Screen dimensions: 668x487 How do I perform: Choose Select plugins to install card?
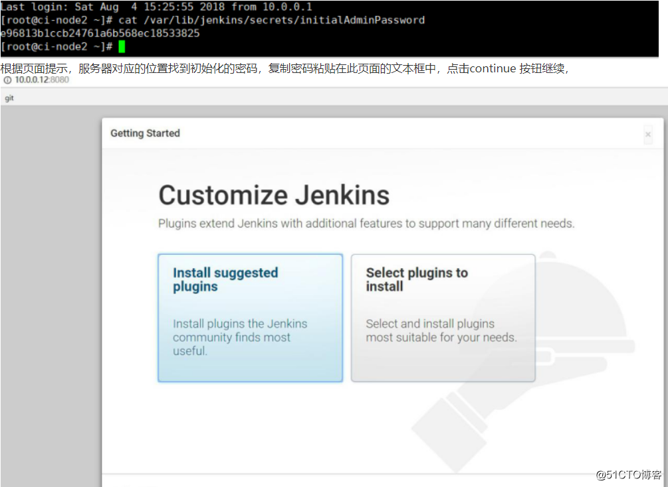pos(443,318)
